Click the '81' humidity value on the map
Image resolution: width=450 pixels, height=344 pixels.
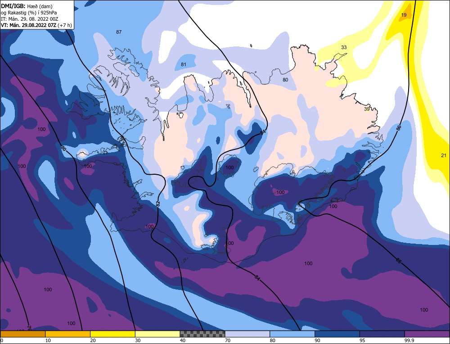click(x=184, y=64)
